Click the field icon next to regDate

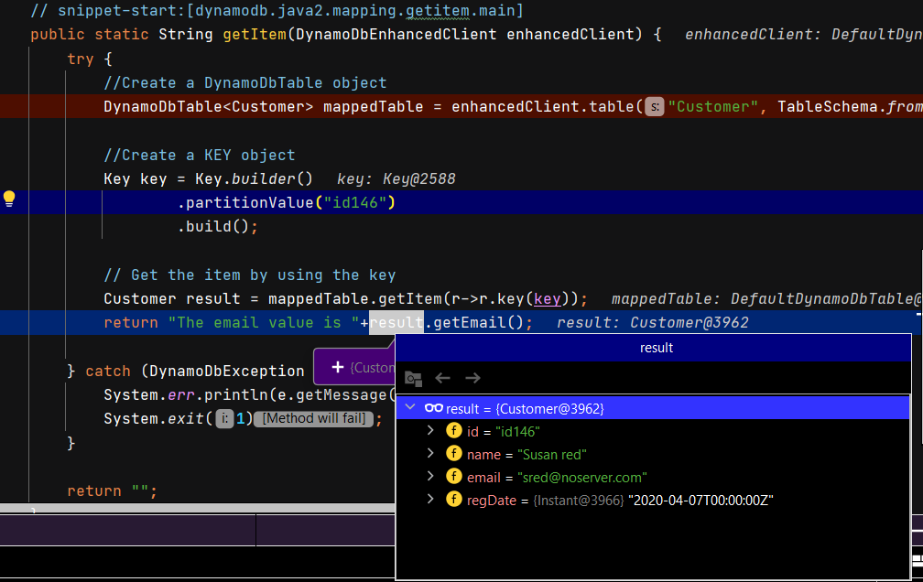click(454, 500)
